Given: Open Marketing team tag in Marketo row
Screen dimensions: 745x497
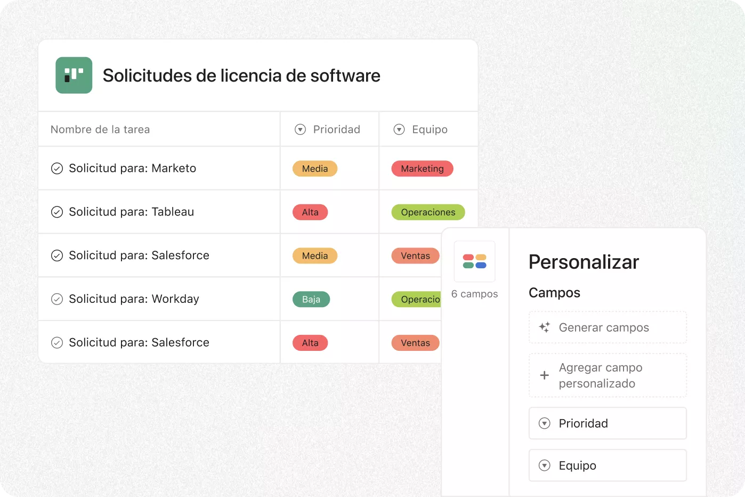Looking at the screenshot, I should click(x=423, y=169).
